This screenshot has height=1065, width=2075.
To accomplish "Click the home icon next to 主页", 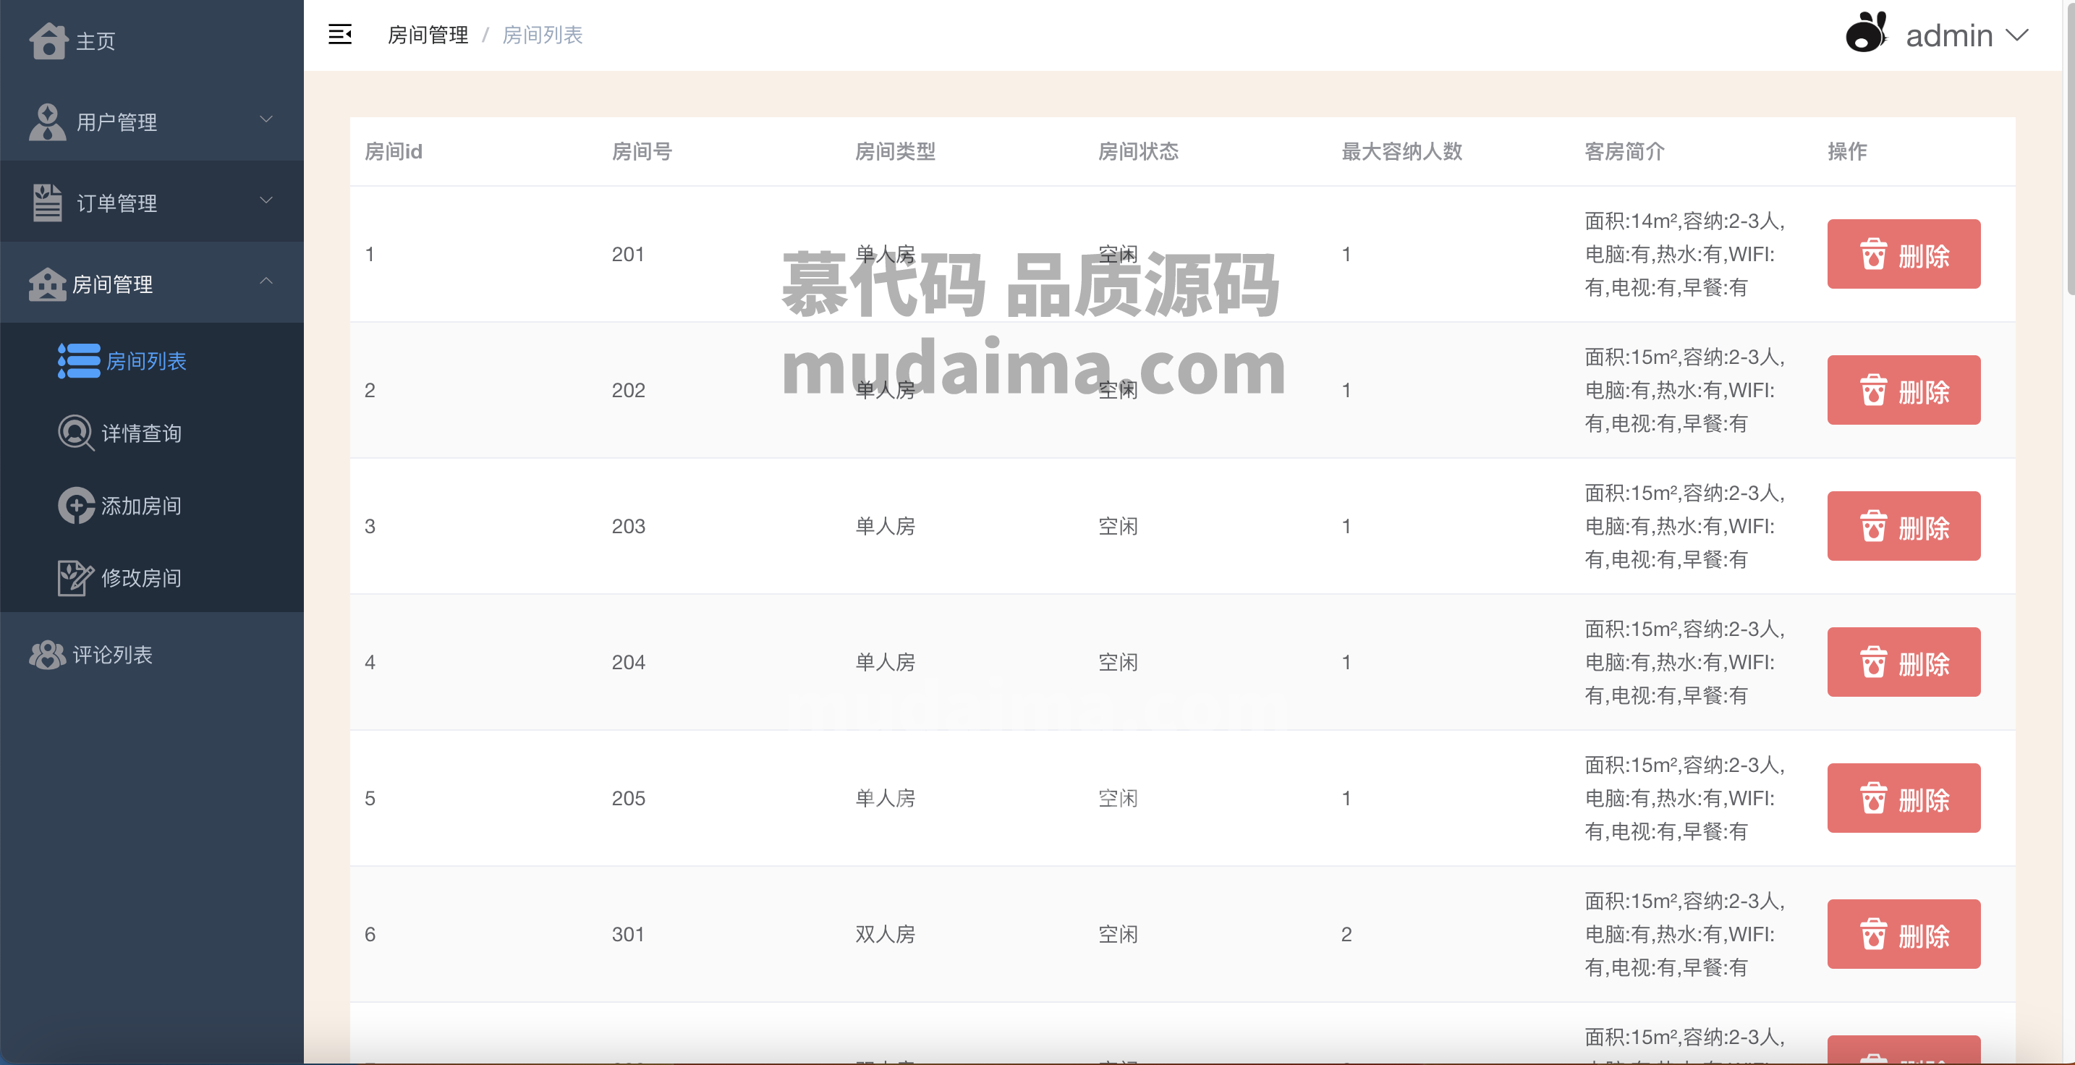I will [x=48, y=40].
